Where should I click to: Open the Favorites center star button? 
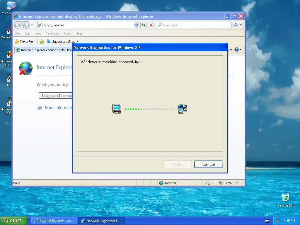click(24, 41)
